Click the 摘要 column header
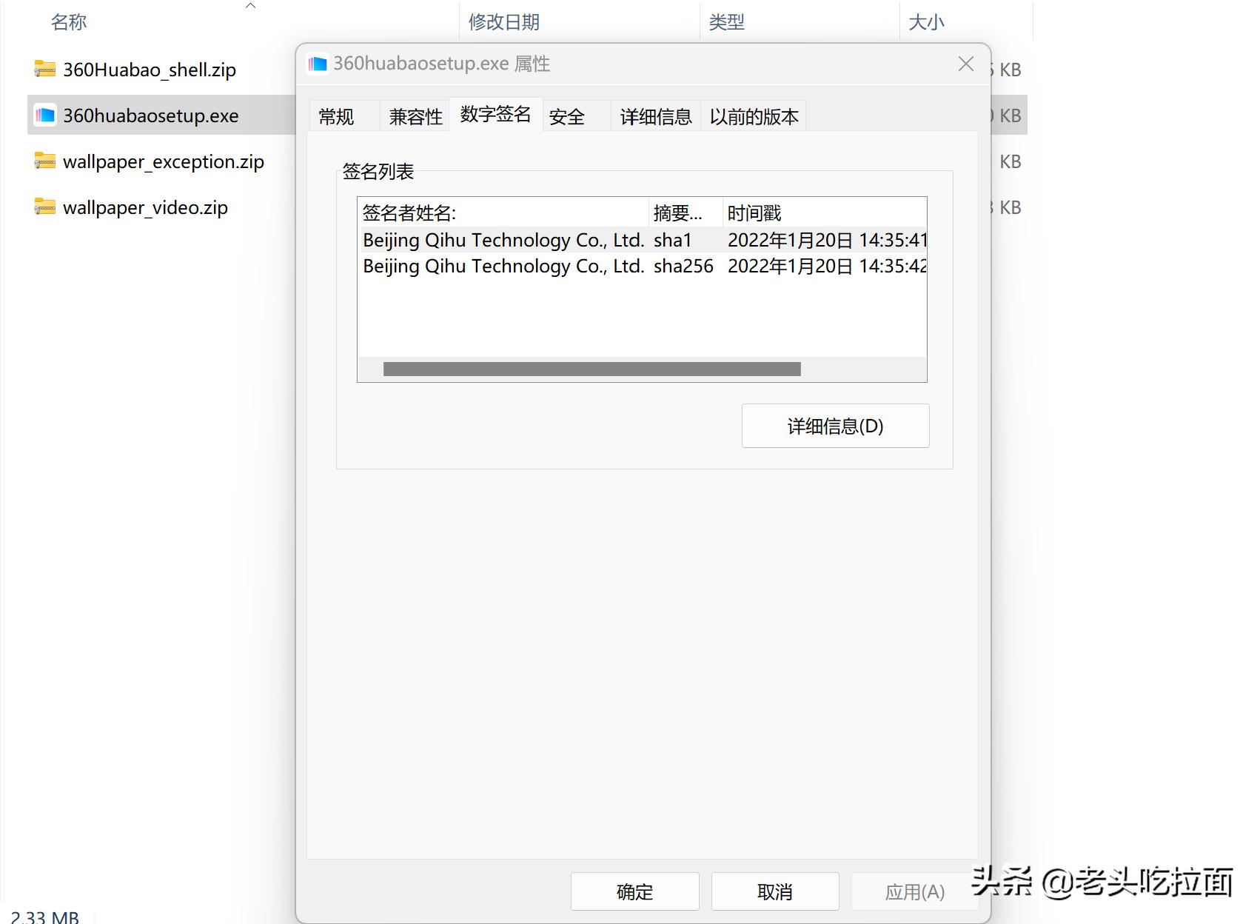The height and width of the screenshot is (924, 1260). (x=686, y=213)
